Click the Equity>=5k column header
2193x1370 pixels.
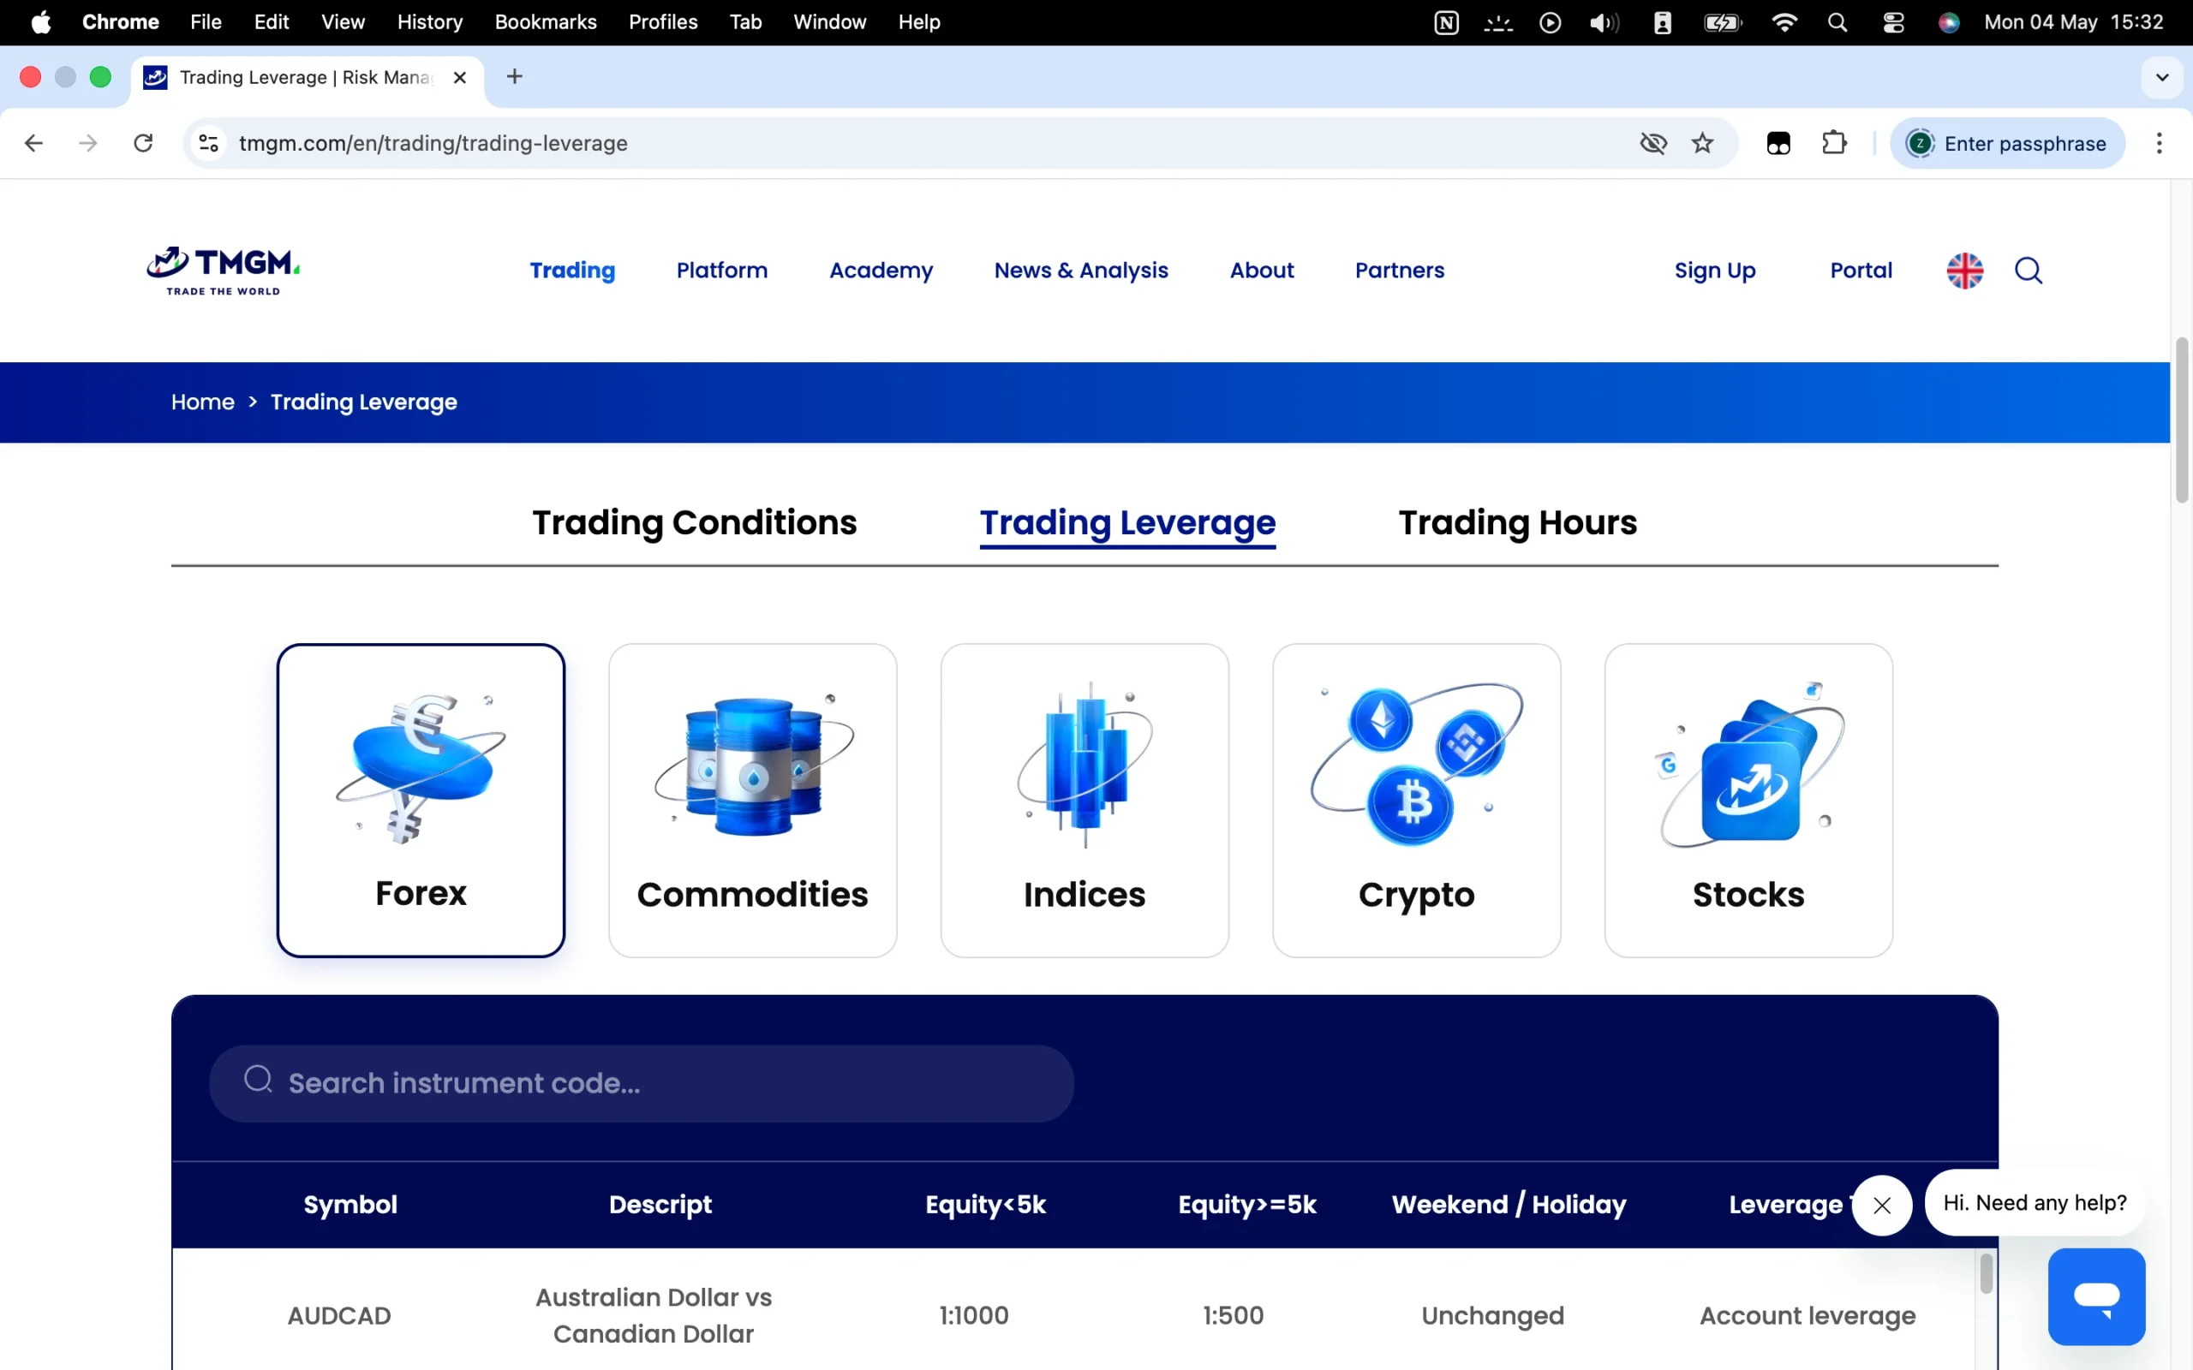pyautogui.click(x=1247, y=1204)
